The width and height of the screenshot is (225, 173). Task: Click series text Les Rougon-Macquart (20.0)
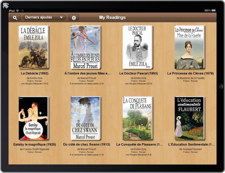point(139,84)
